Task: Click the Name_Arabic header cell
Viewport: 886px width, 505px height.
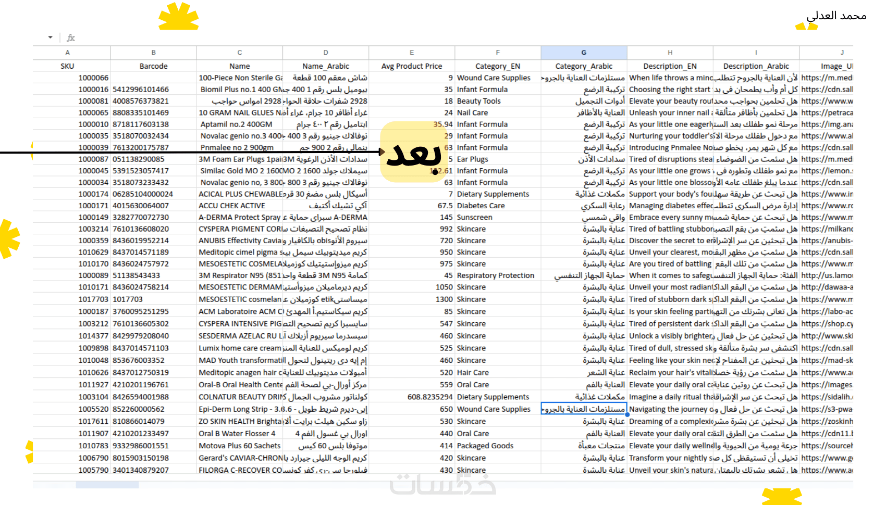Action: point(326,66)
